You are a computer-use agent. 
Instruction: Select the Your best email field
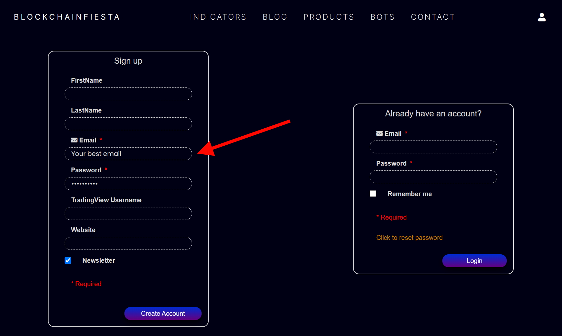[x=128, y=154]
